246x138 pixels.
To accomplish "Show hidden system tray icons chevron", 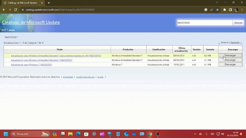I will click(195, 134).
